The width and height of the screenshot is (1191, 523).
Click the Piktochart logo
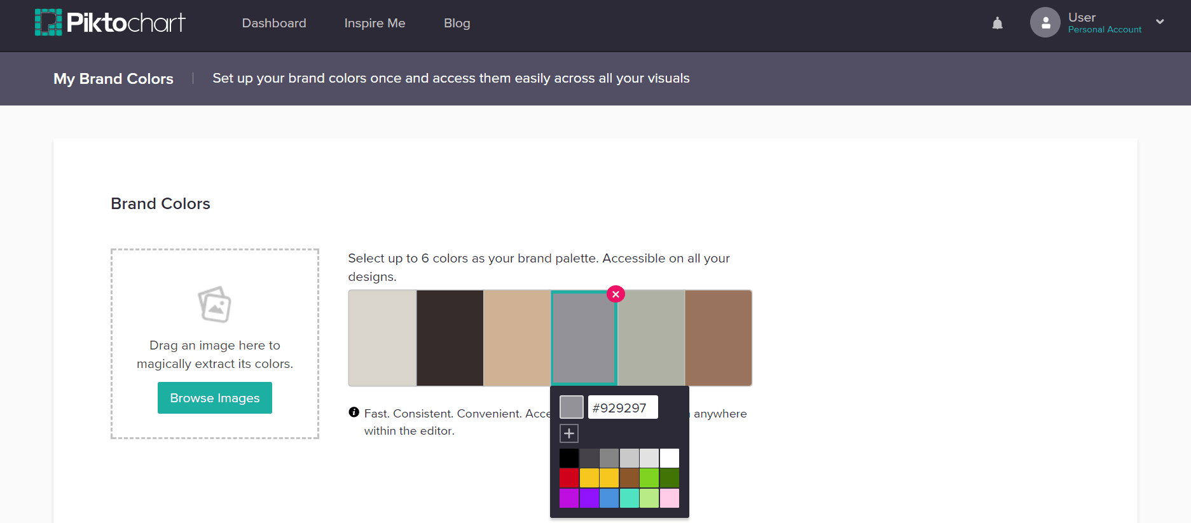(110, 23)
